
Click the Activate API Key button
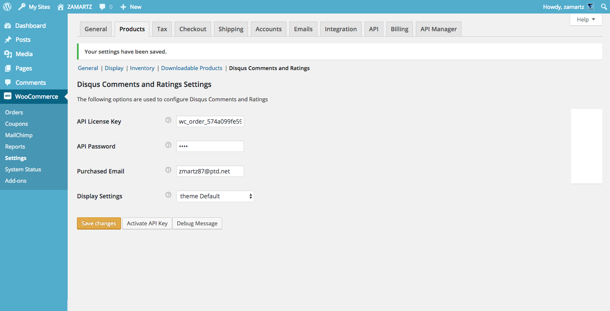147,223
